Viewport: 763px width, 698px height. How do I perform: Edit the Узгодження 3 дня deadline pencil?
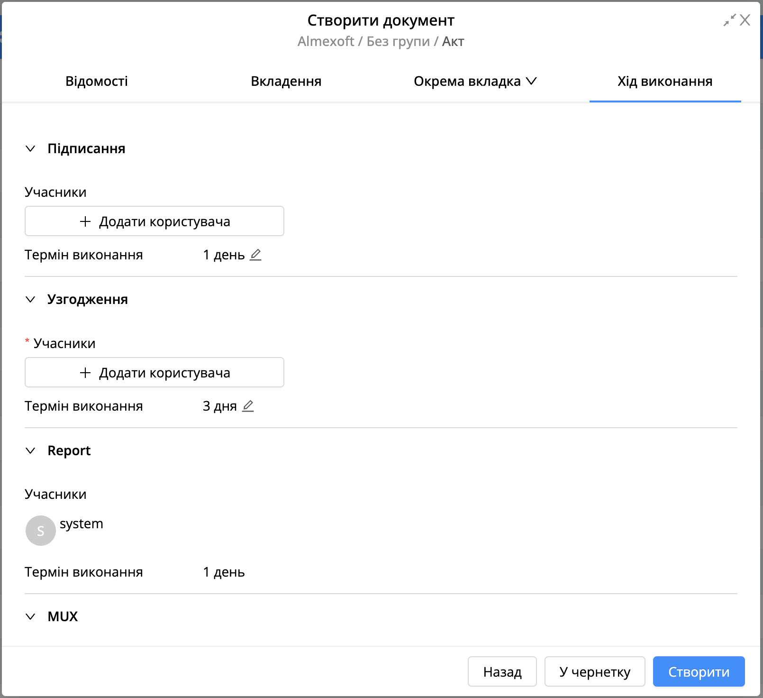[x=248, y=406]
